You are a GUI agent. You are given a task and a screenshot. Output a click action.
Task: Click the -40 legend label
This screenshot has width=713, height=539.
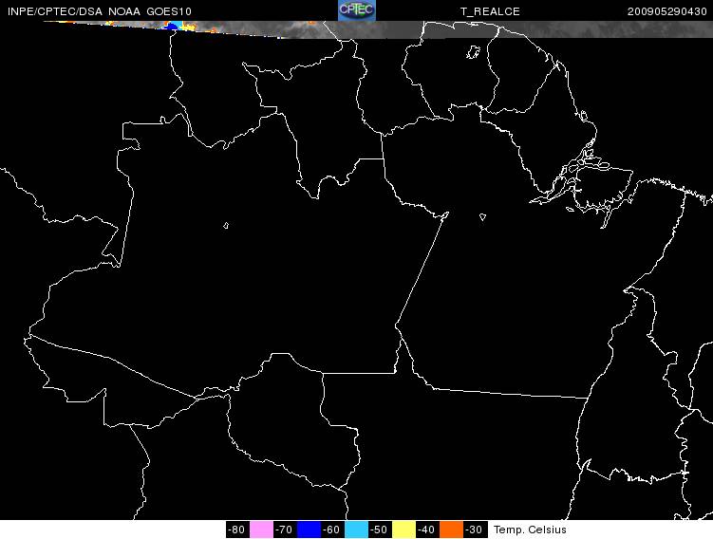point(427,530)
